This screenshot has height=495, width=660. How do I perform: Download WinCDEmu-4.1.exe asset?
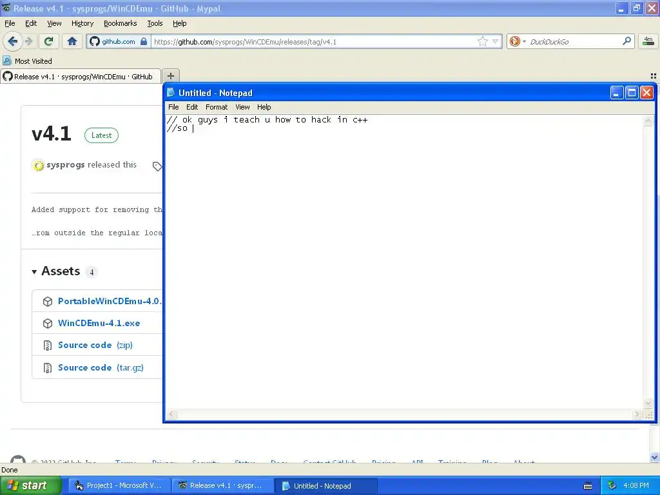point(99,323)
